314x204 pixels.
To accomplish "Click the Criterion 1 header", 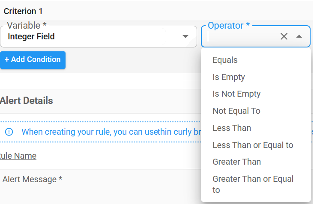I will point(23,12).
